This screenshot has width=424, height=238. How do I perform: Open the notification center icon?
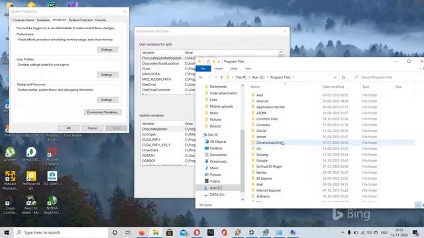tap(415, 232)
